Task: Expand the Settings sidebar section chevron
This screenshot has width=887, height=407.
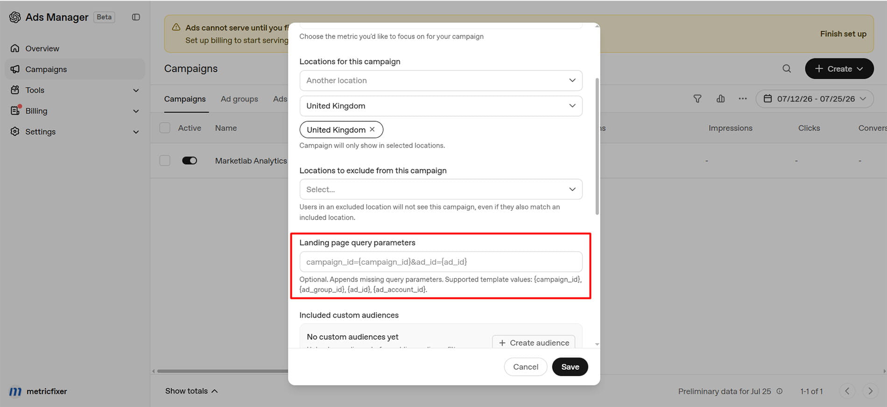Action: click(136, 132)
